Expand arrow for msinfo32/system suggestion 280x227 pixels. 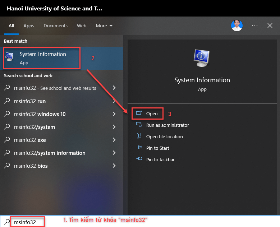[114, 127]
